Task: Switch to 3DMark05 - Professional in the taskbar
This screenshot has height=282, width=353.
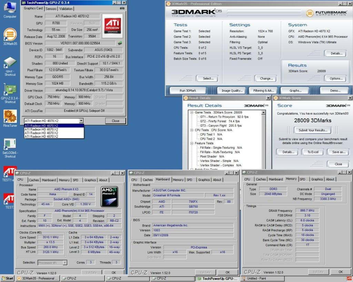Action: [37, 279]
